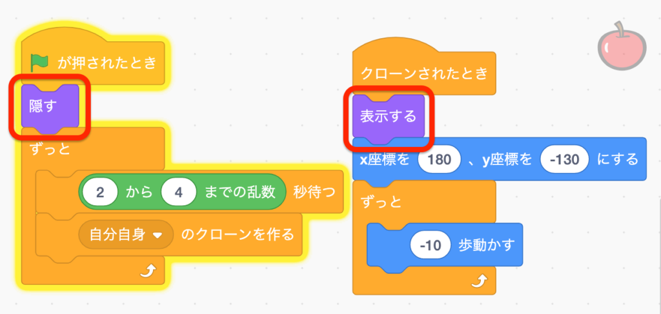This screenshot has width=661, height=314.
Task: Edit the random minimum value 2
Action: pyautogui.click(x=100, y=192)
